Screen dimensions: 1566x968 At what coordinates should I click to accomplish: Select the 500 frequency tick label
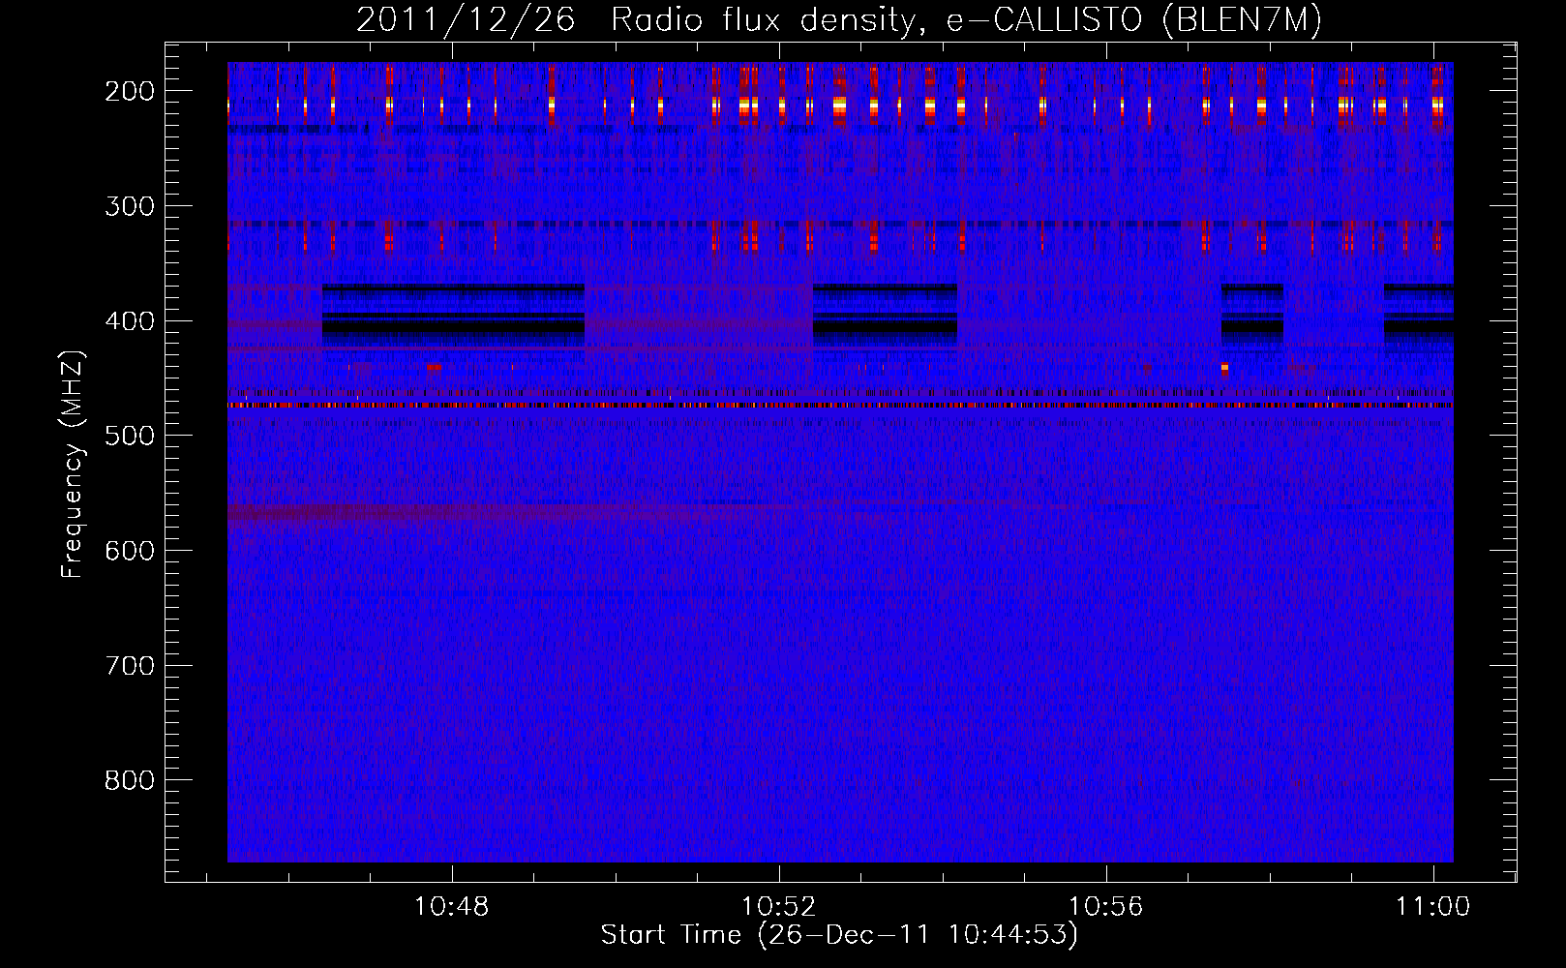click(130, 436)
